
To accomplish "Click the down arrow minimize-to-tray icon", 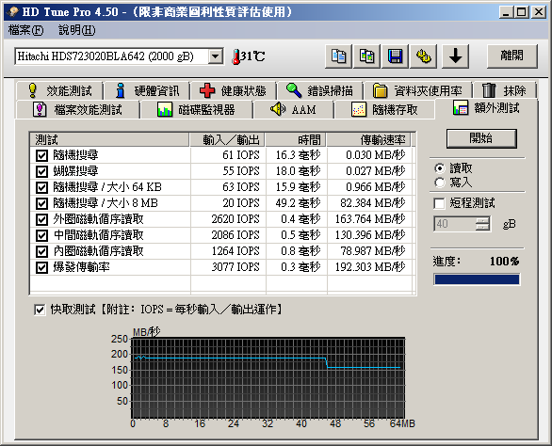I will tap(456, 56).
